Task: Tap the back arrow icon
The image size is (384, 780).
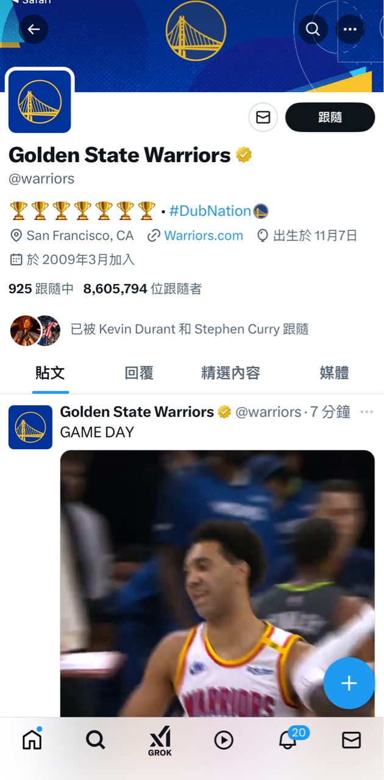Action: point(34,29)
